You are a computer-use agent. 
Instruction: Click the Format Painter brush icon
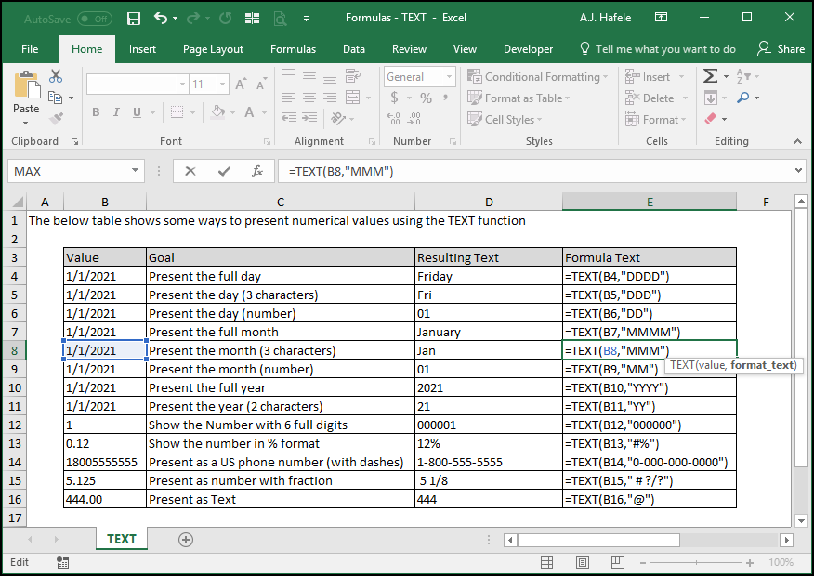pyautogui.click(x=56, y=118)
